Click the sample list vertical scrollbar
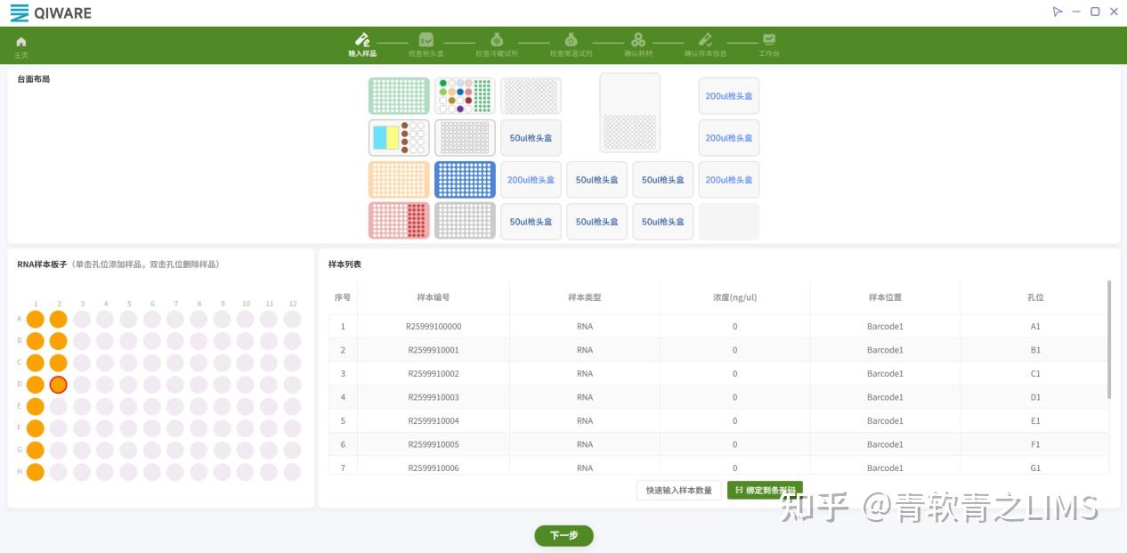Screen dimensions: 1127x553 [1109, 339]
